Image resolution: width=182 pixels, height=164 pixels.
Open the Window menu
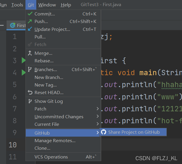point(47,5)
